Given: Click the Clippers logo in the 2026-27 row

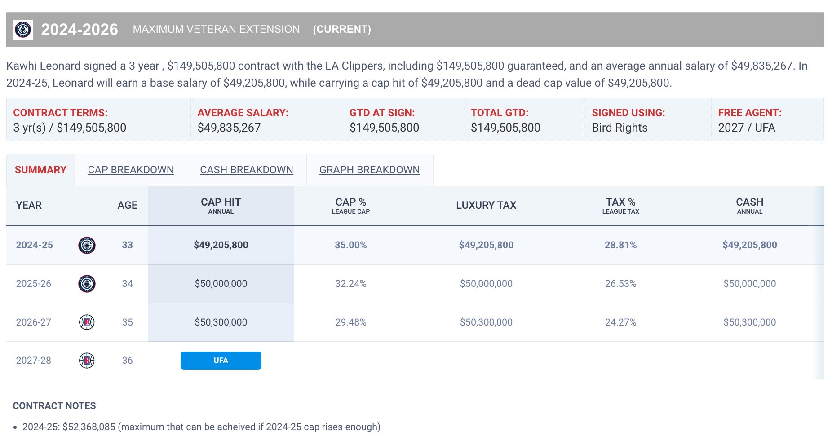Looking at the screenshot, I should point(87,322).
